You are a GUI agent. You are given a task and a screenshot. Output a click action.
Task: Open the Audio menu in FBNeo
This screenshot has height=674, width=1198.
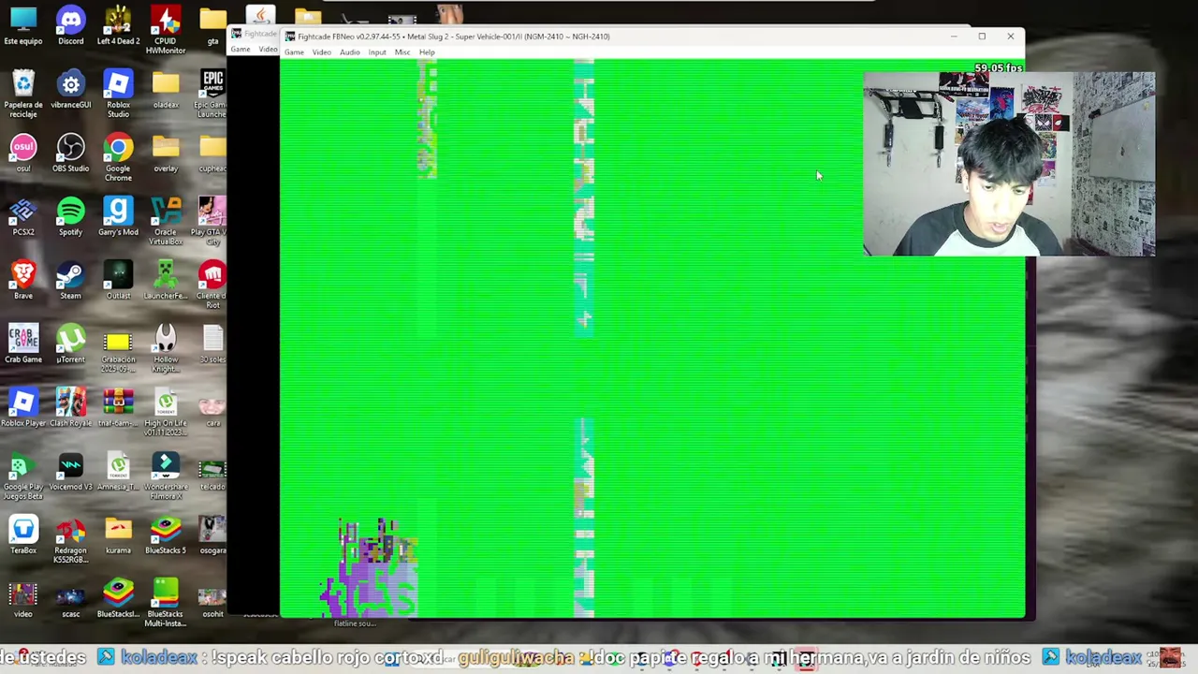coord(349,52)
